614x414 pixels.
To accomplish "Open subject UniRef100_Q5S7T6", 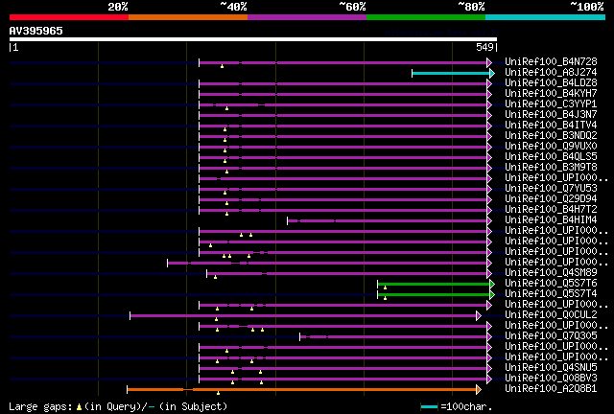I will (551, 284).
